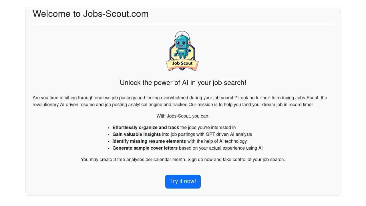Click "With Jobs-Scout, you can:" line
Screen dimensions: 366x206
183,116
